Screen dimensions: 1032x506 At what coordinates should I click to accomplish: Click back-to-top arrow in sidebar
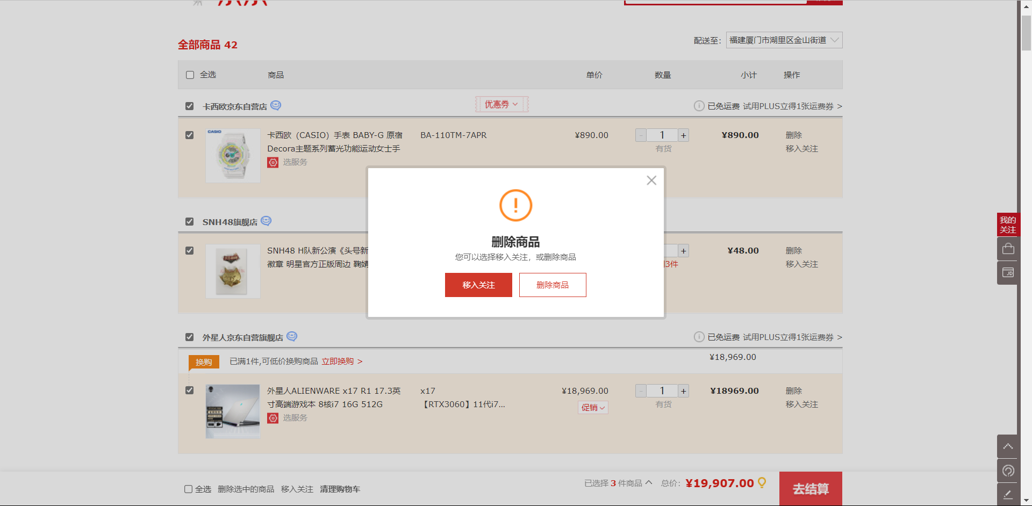(1008, 446)
